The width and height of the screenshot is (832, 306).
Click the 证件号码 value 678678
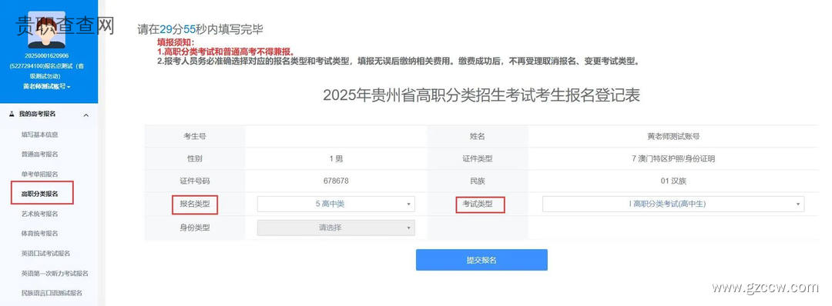(336, 181)
